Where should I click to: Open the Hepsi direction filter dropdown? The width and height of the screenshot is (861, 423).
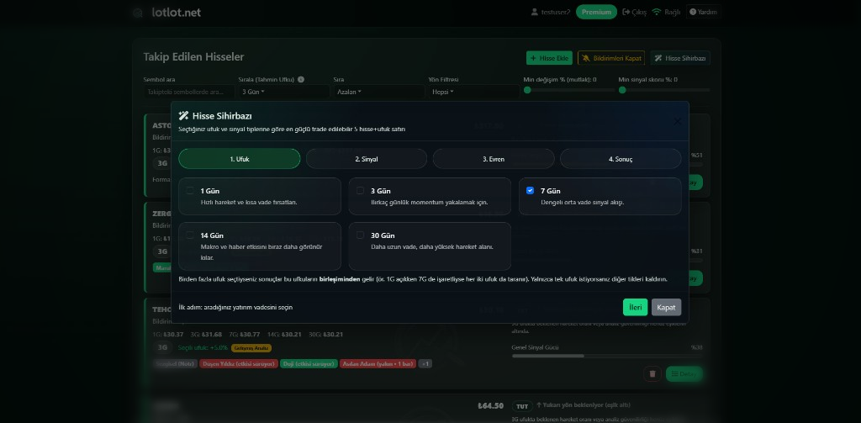[474, 92]
